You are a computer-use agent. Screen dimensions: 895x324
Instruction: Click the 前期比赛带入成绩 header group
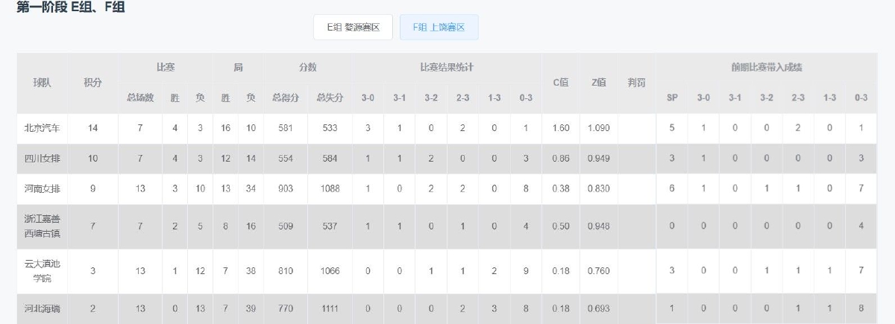click(x=766, y=68)
